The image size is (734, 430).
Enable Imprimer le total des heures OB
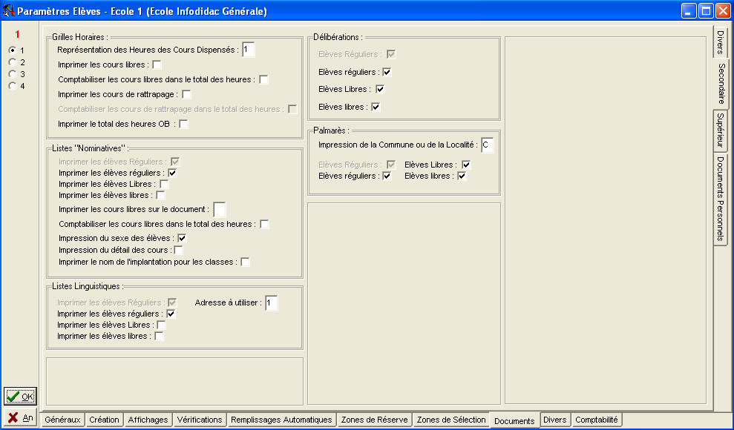click(183, 124)
